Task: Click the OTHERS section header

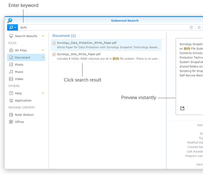Action: tap(14, 86)
